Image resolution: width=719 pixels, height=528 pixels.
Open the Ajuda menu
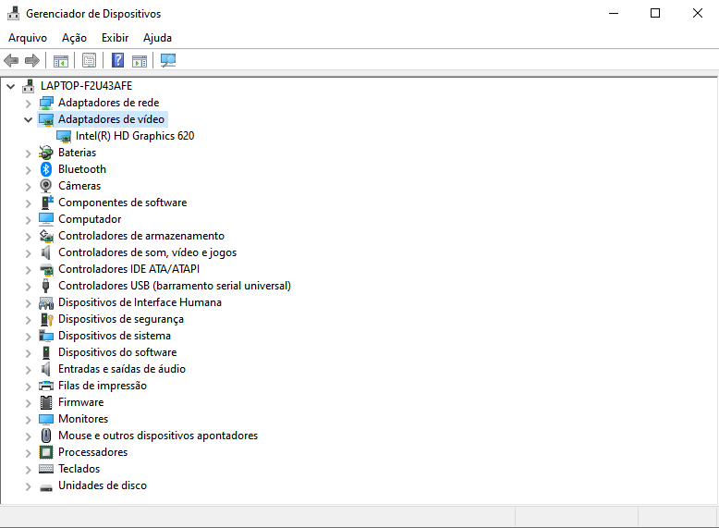pos(157,38)
